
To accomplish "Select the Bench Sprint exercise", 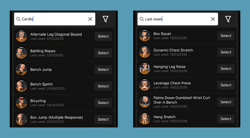I will point(103,86).
